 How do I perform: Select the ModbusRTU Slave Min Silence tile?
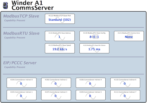(94, 48)
